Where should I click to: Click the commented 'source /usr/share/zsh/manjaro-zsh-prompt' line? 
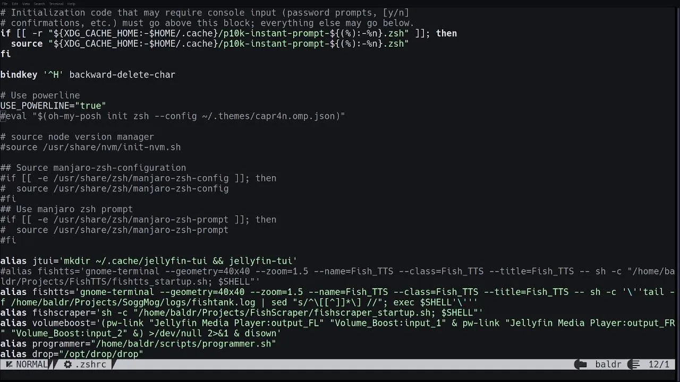[x=114, y=230]
